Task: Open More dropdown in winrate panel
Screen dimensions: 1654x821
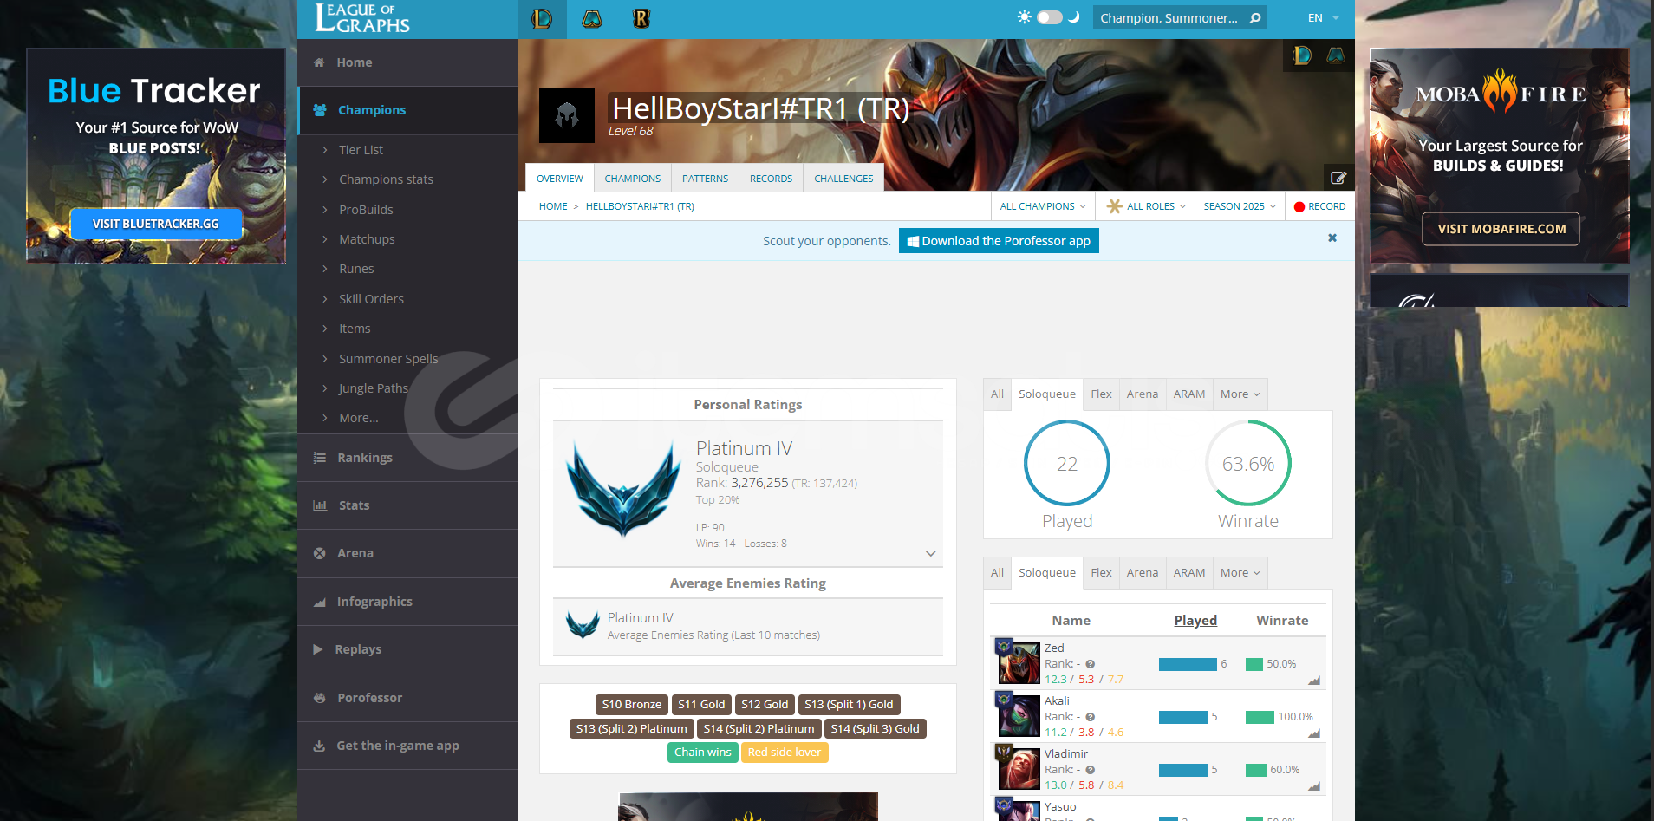Action: [x=1240, y=394]
